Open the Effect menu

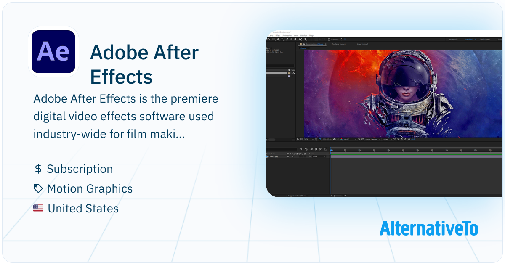(x=278, y=35)
